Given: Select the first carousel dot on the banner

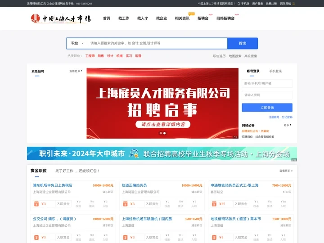Looking at the screenshot, I should point(161,133).
